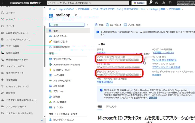Click the プレビュー機能 toolbar button
Viewport: 195px width, 123px height.
[132, 25]
